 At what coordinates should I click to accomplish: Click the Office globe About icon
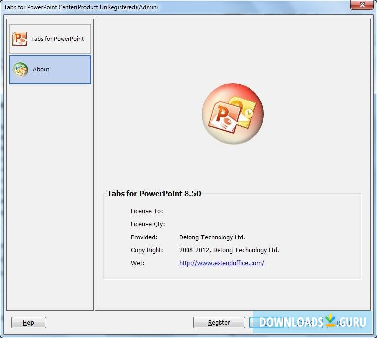coord(20,69)
